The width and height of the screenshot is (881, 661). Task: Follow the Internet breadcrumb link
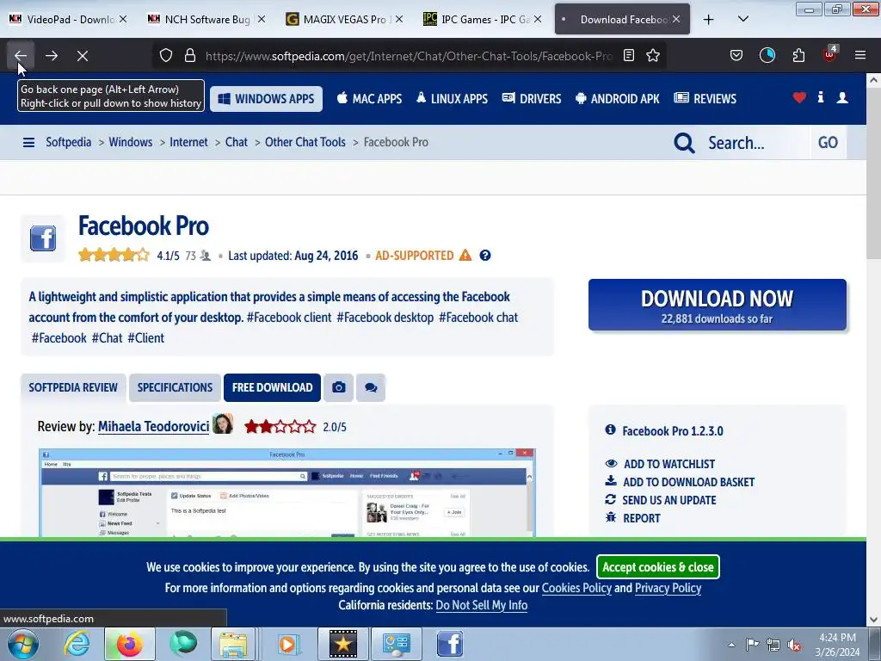pyautogui.click(x=188, y=142)
